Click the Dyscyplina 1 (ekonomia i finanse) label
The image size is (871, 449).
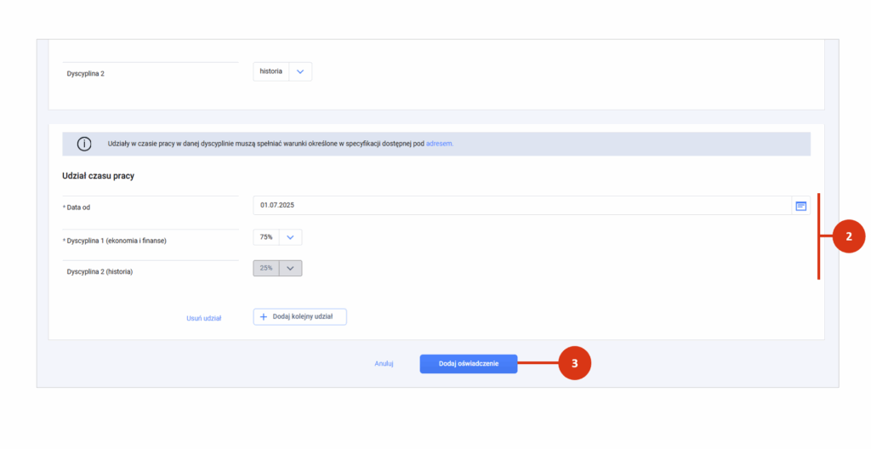[x=117, y=242]
